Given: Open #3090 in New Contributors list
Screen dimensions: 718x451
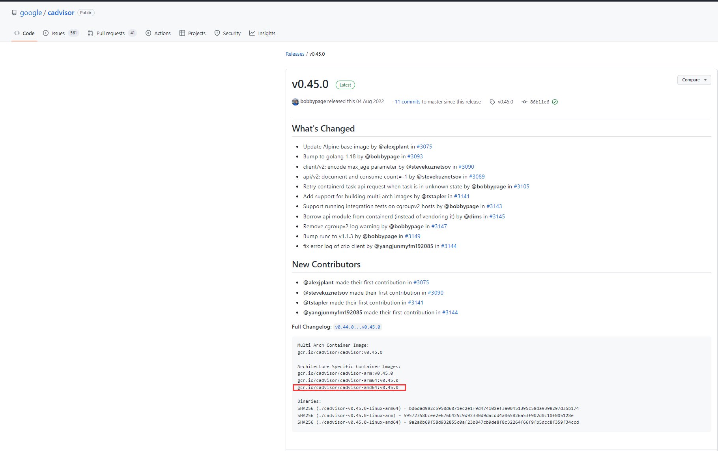Looking at the screenshot, I should click(x=436, y=293).
